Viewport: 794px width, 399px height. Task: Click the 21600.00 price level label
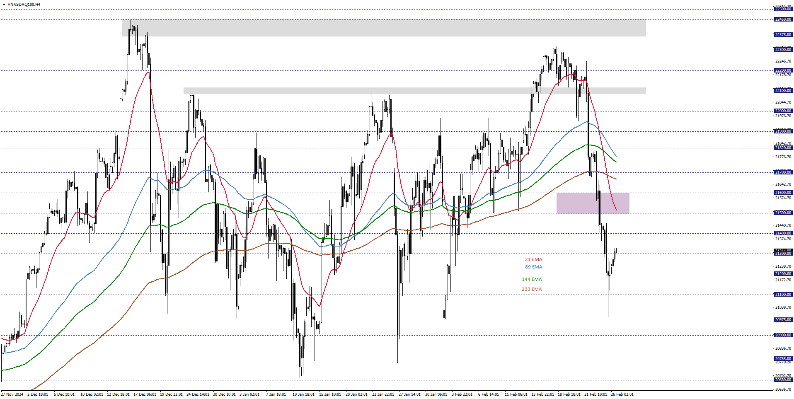click(783, 193)
